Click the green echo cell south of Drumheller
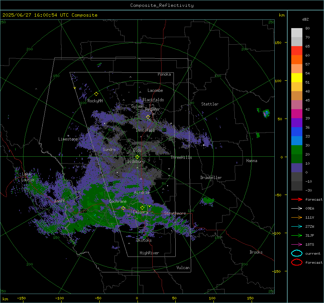 (x=208, y=200)
